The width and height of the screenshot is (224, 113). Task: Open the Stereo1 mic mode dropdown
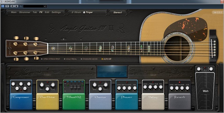[x=118, y=13]
